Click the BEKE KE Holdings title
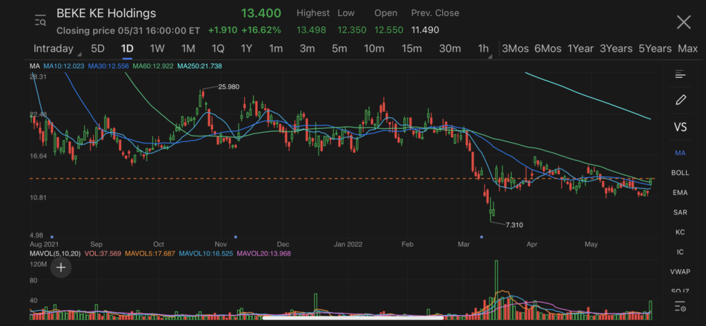Image resolution: width=706 pixels, height=326 pixels. pyautogui.click(x=106, y=13)
